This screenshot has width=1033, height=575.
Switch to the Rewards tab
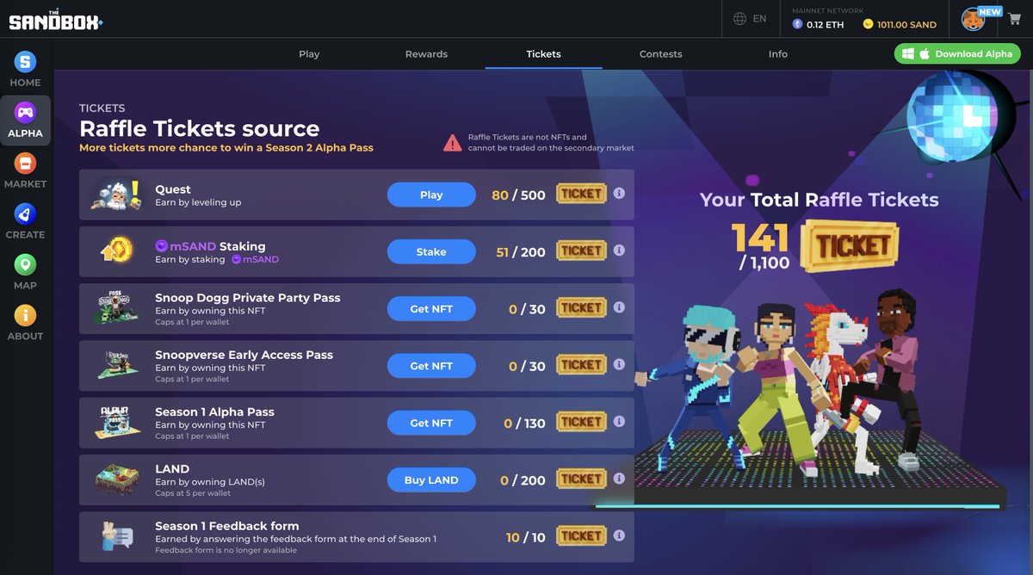click(426, 53)
